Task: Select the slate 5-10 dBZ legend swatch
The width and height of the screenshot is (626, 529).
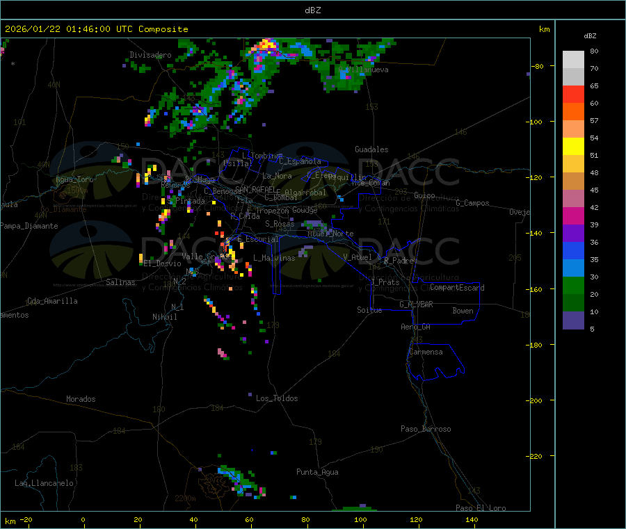Action: pyautogui.click(x=573, y=320)
